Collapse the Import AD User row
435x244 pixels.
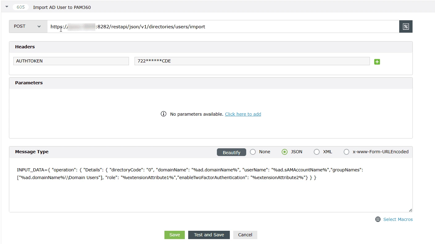click(x=7, y=6)
